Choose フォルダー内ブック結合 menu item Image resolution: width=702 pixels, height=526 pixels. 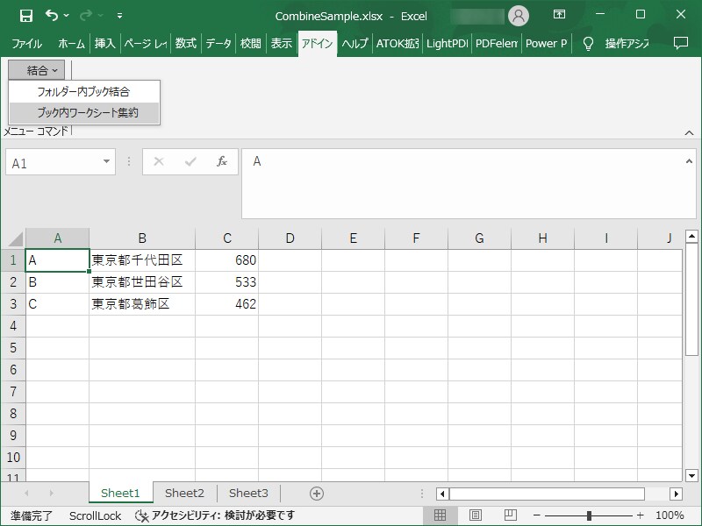pyautogui.click(x=84, y=92)
